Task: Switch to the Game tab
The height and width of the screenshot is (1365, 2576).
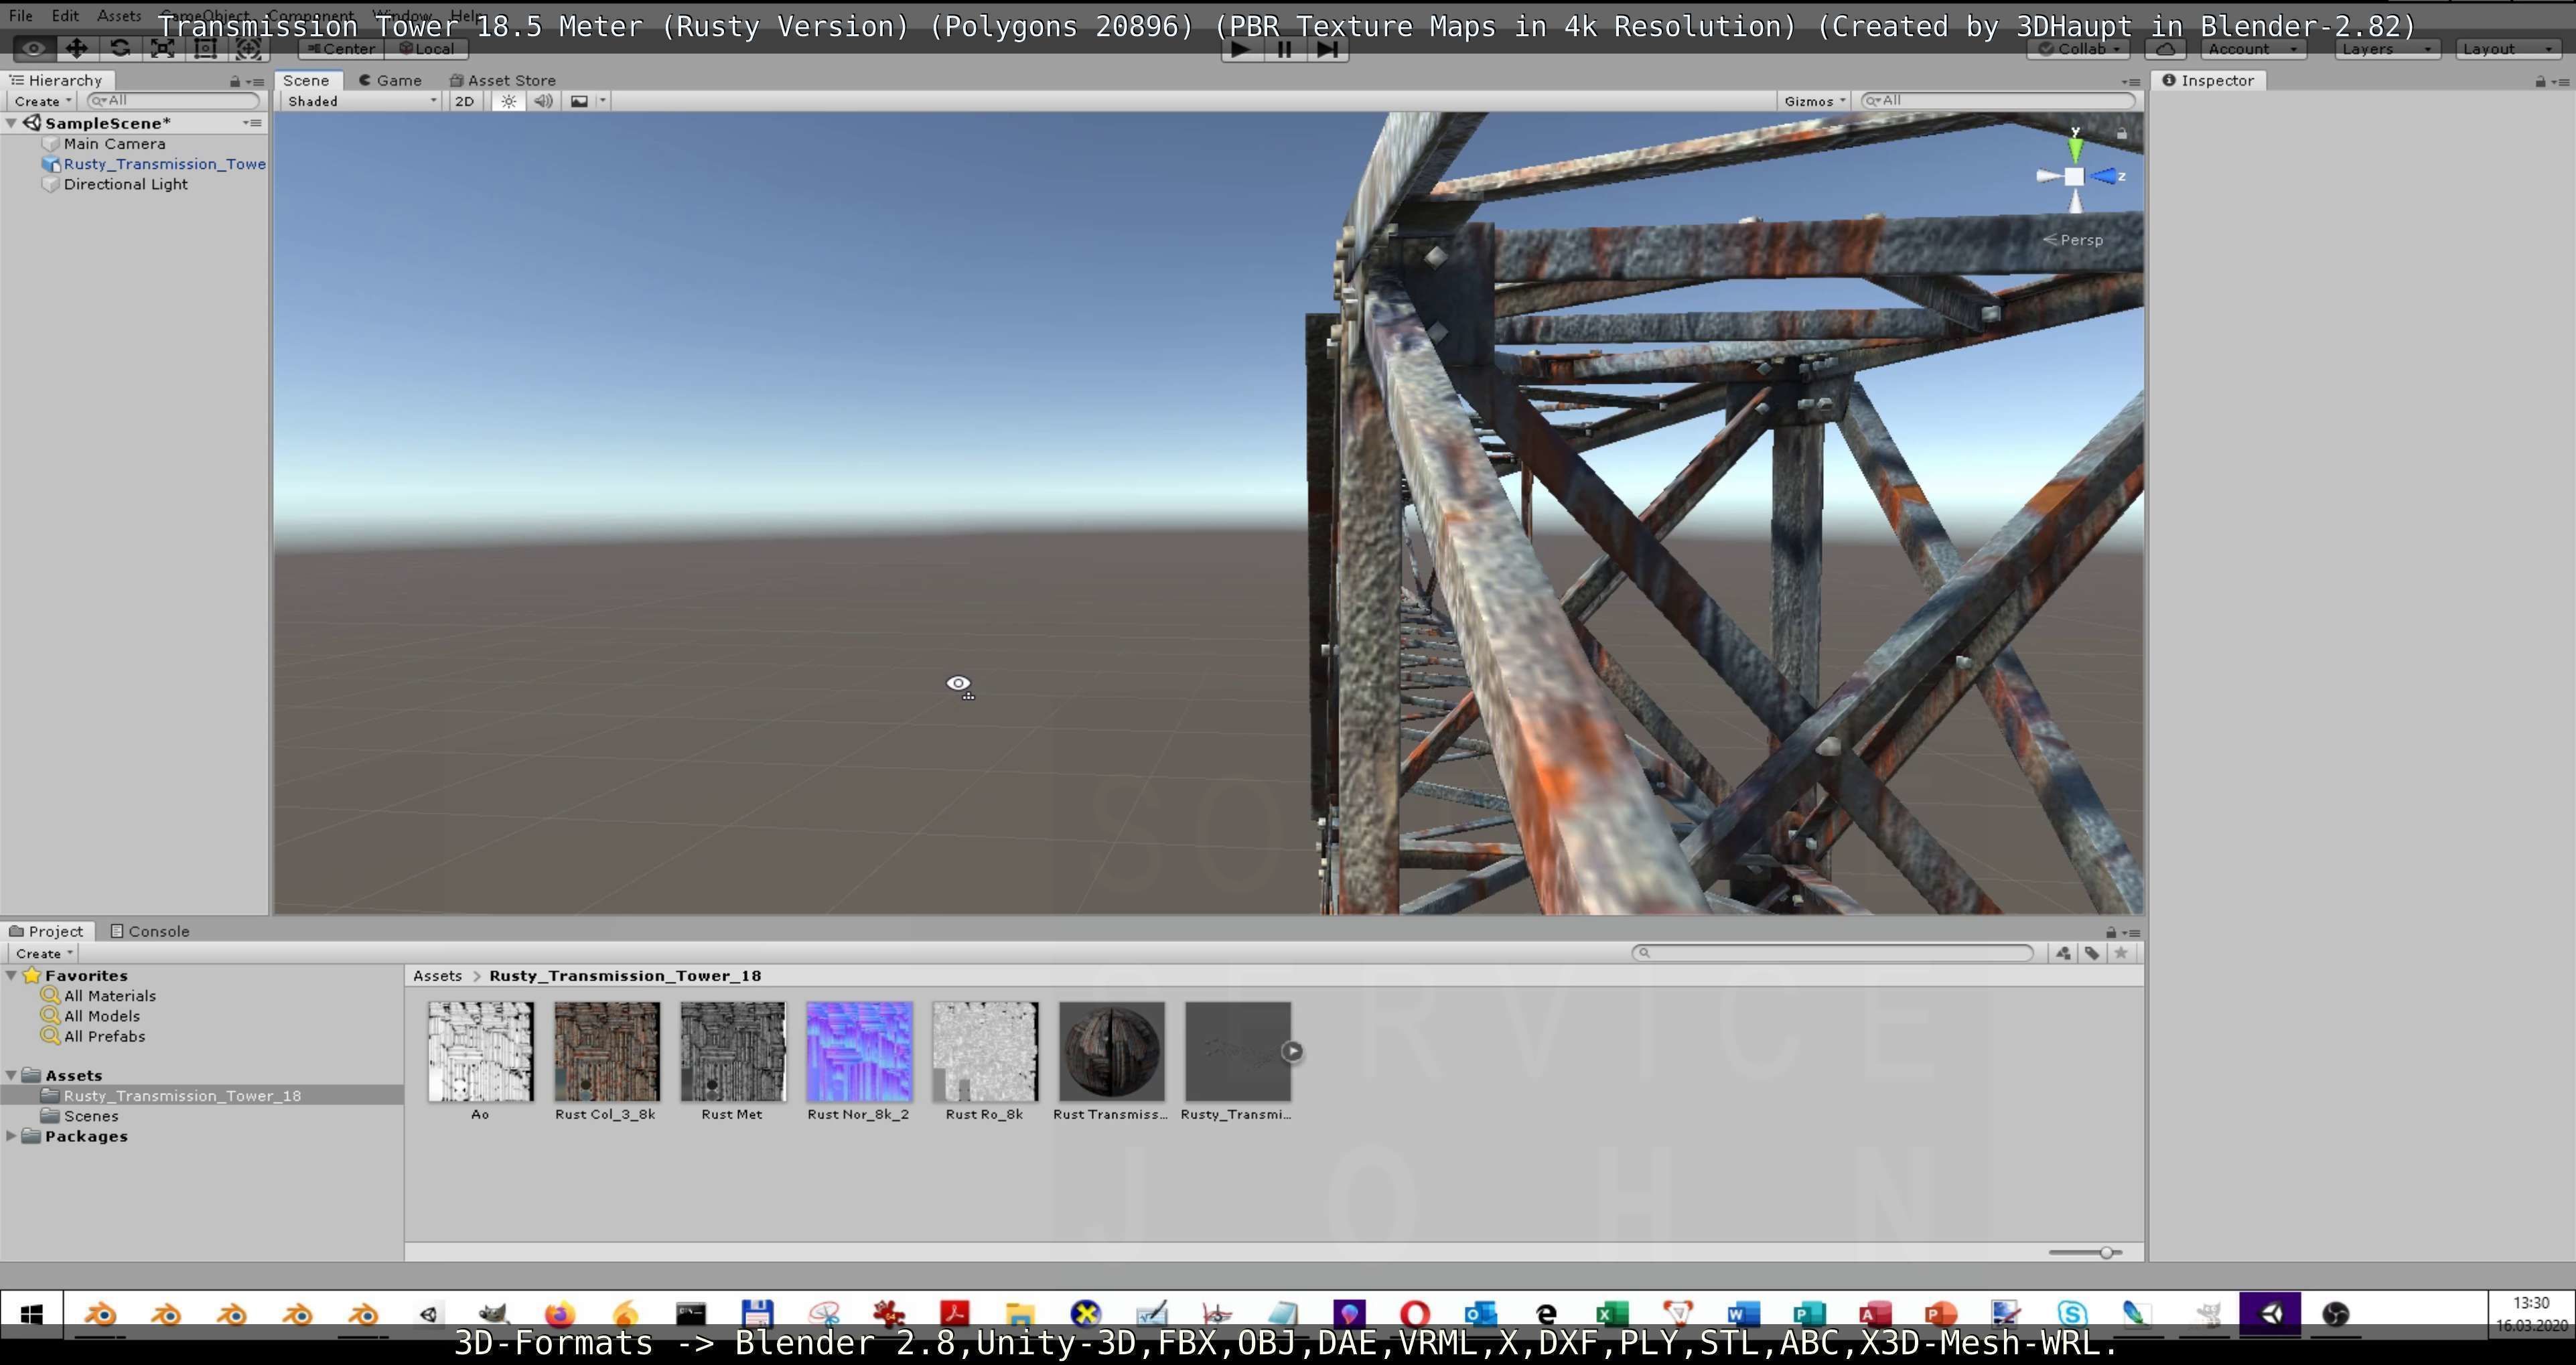Action: (x=390, y=81)
